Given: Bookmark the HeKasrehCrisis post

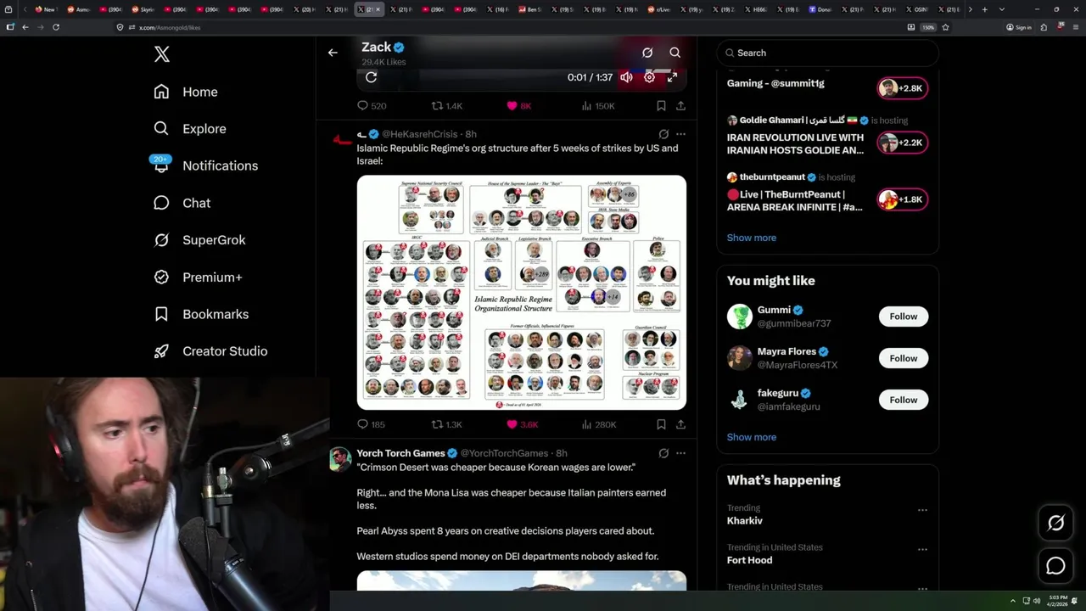Looking at the screenshot, I should click(661, 424).
